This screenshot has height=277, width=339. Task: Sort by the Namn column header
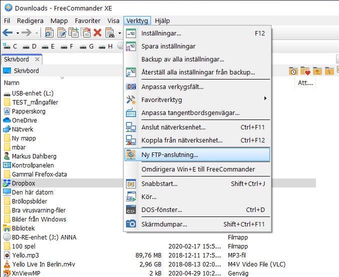coord(11,83)
